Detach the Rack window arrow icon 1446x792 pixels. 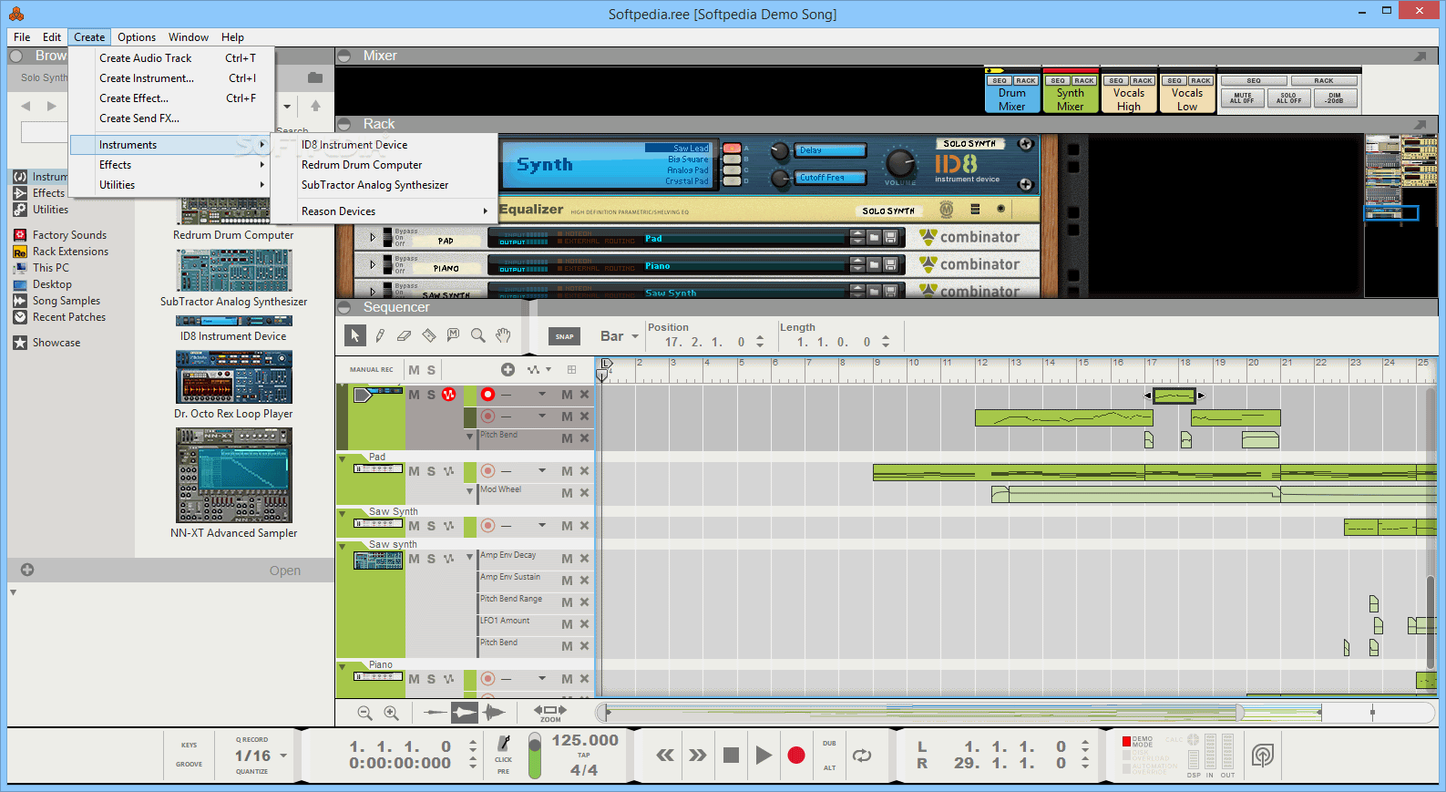[x=1420, y=125]
